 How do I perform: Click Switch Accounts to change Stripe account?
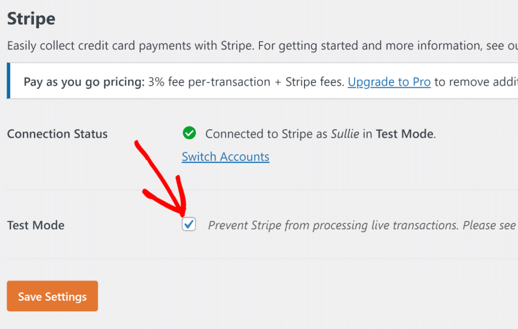tap(225, 157)
